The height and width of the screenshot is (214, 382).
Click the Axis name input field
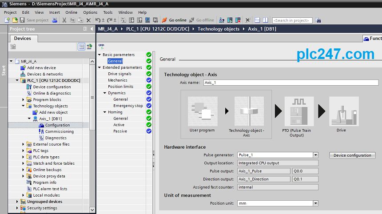click(x=291, y=83)
